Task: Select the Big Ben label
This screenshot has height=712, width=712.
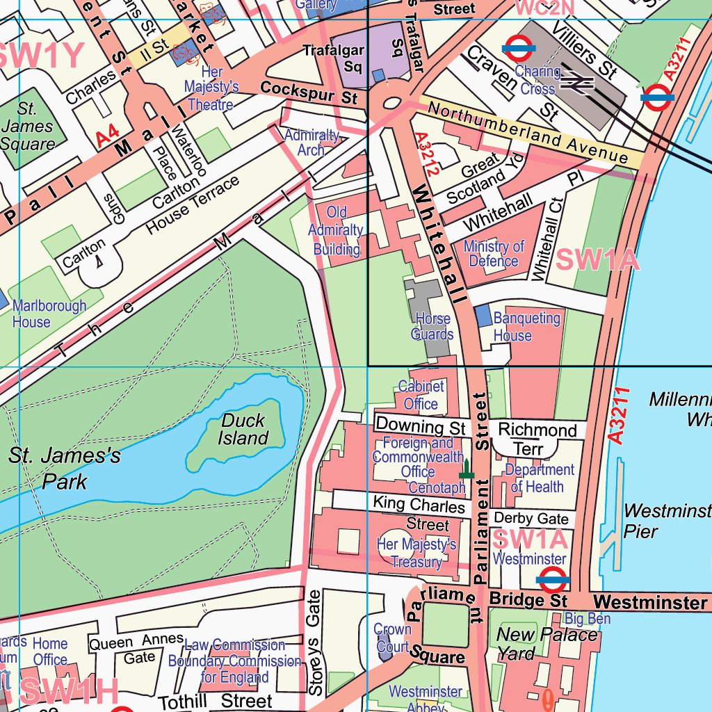Action: click(x=588, y=618)
